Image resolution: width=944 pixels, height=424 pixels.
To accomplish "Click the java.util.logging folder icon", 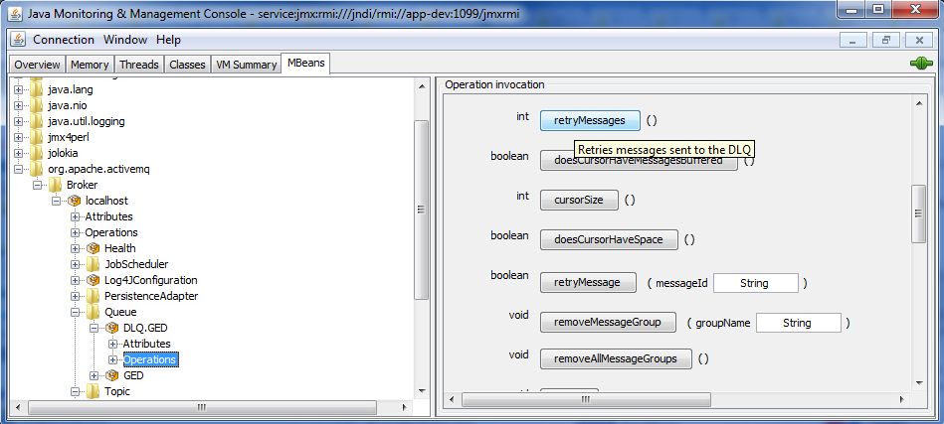I will coord(36,121).
